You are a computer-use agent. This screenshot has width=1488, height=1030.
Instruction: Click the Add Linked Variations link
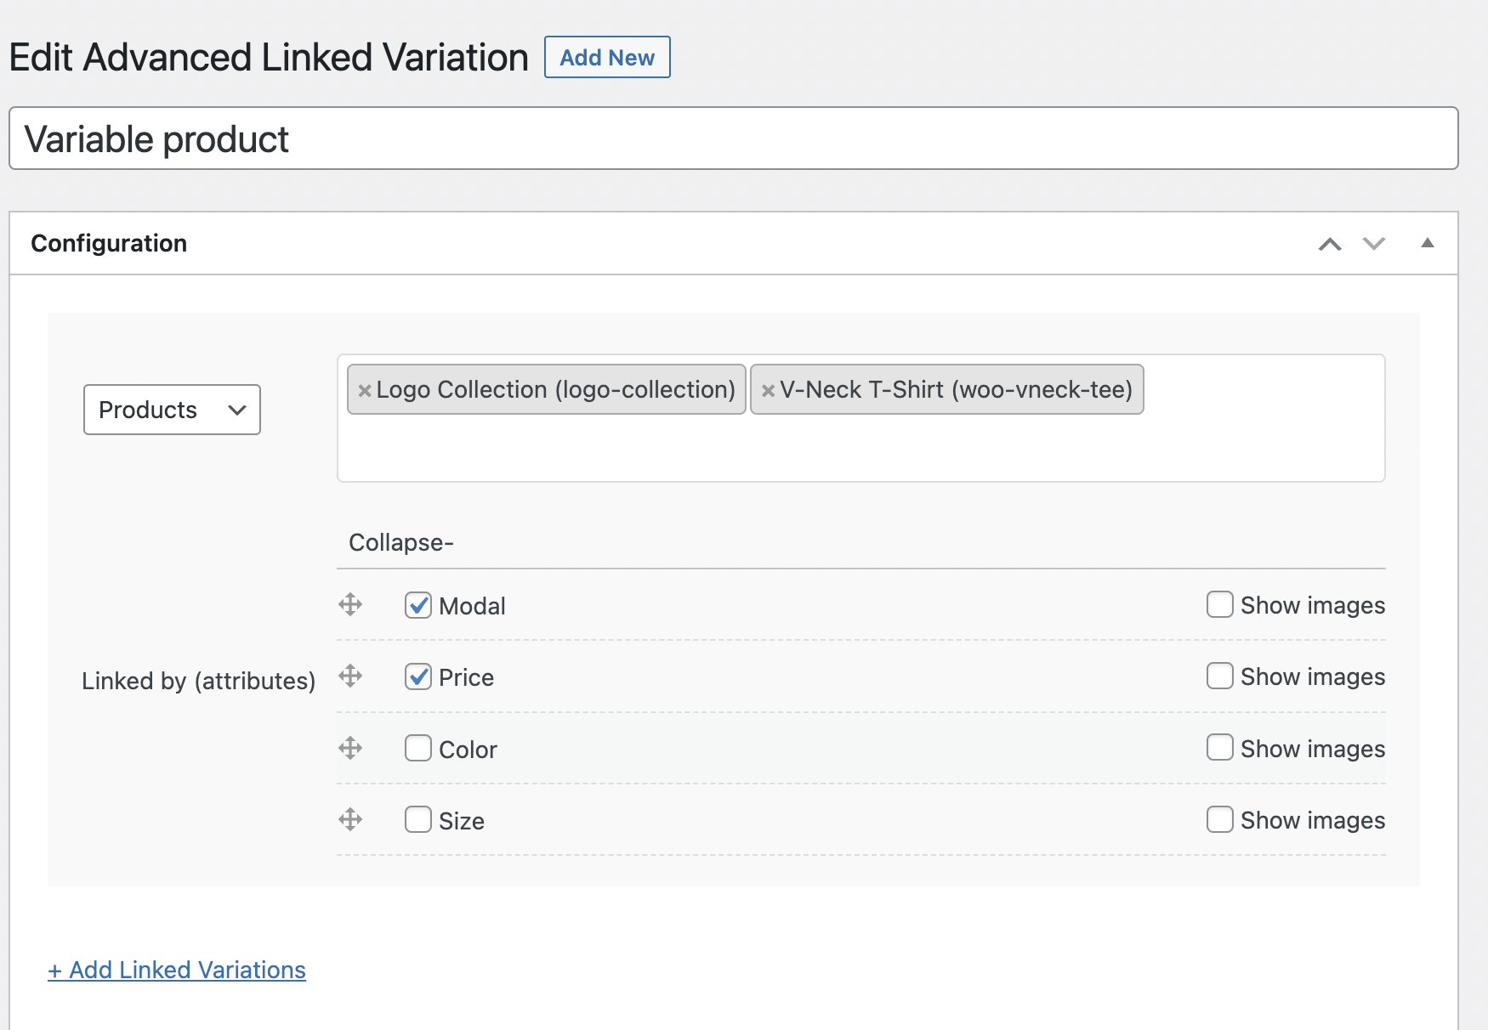pyautogui.click(x=177, y=970)
